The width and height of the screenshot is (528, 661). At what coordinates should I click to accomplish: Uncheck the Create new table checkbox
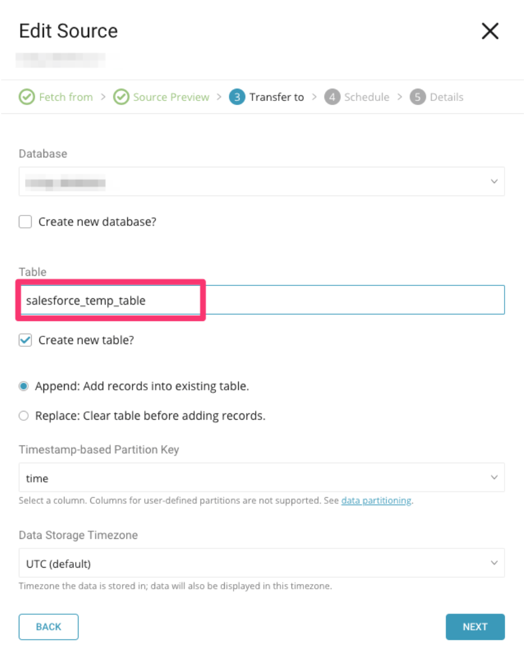pyautogui.click(x=25, y=340)
